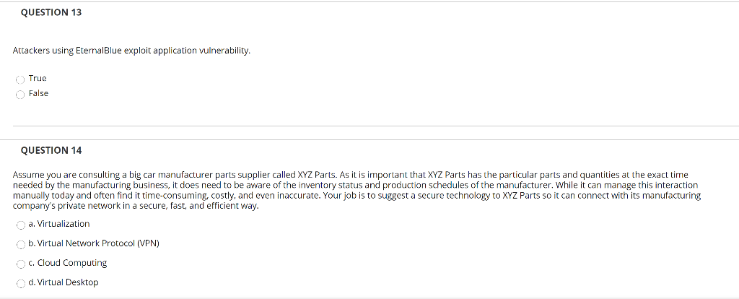The height and width of the screenshot is (299, 739).
Task: Click the word False answer label
Action: 39,93
